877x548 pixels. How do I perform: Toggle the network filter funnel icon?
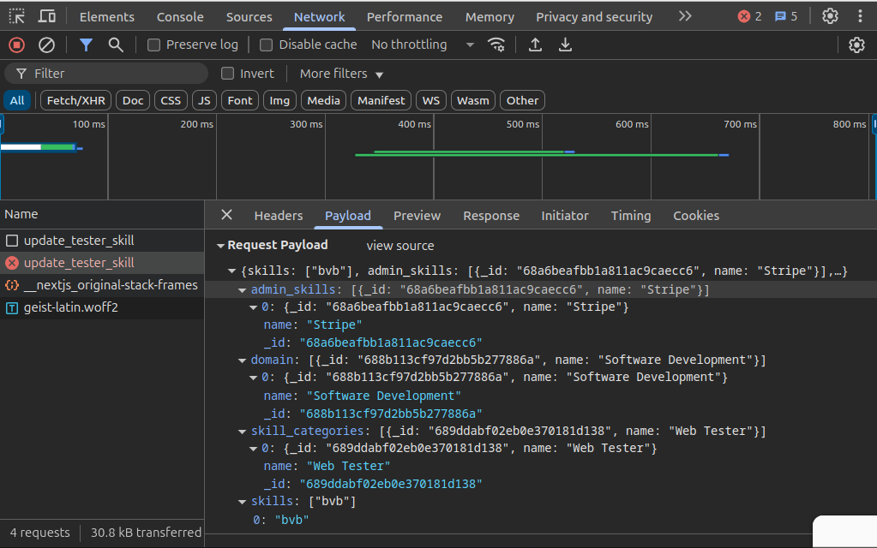[86, 45]
